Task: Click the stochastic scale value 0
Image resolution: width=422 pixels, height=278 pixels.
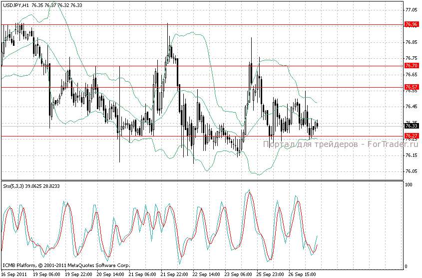Action: [x=407, y=267]
